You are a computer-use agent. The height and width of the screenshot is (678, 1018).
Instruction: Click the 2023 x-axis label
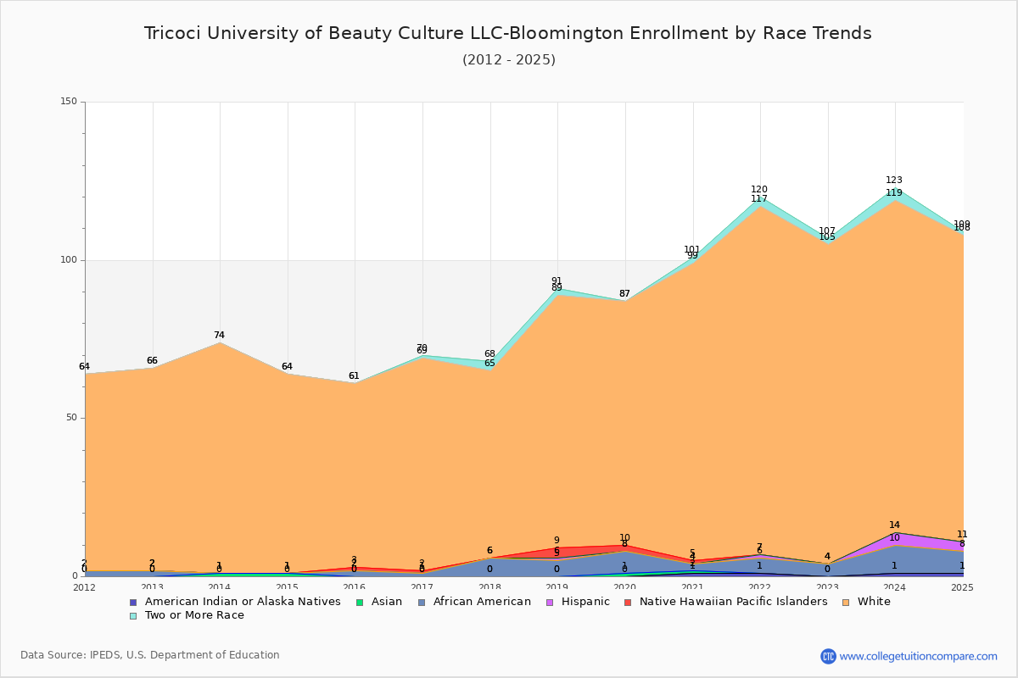point(828,586)
